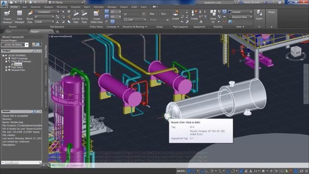
Task: Select the Master drawing in project tree
Action: [x=18, y=64]
